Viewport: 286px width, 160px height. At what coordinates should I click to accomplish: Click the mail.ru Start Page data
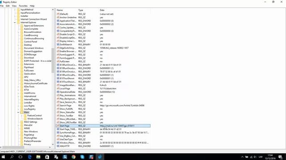(117, 126)
